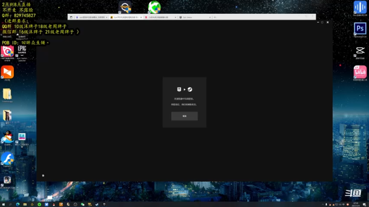Open the blue bird-like taskbar app
369x207 pixels.
point(47,205)
